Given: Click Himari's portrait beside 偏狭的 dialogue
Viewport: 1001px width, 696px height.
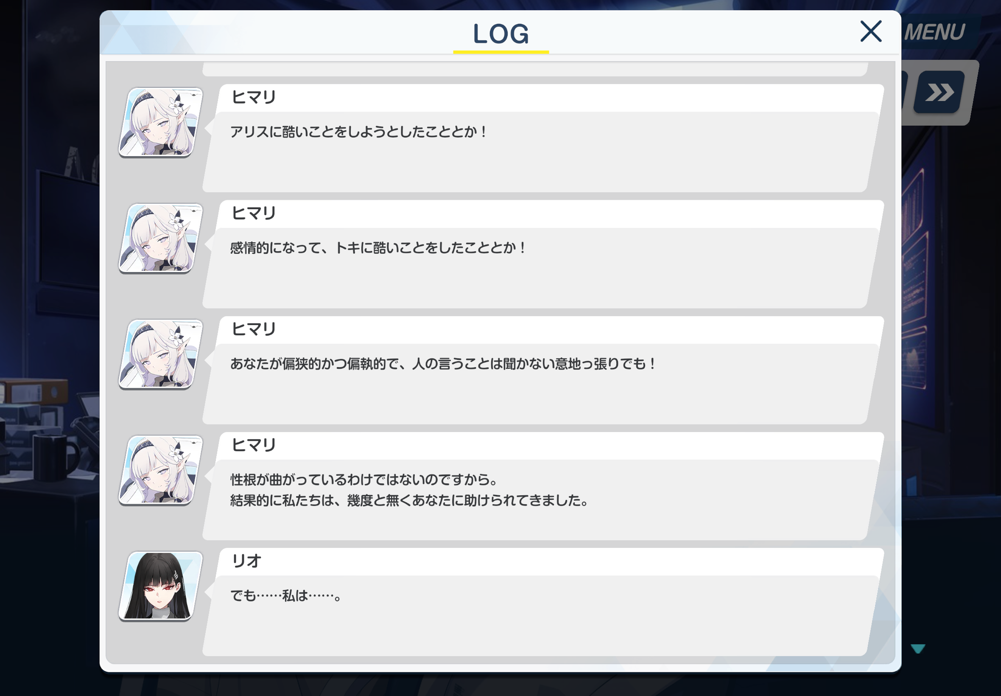Looking at the screenshot, I should [x=161, y=354].
